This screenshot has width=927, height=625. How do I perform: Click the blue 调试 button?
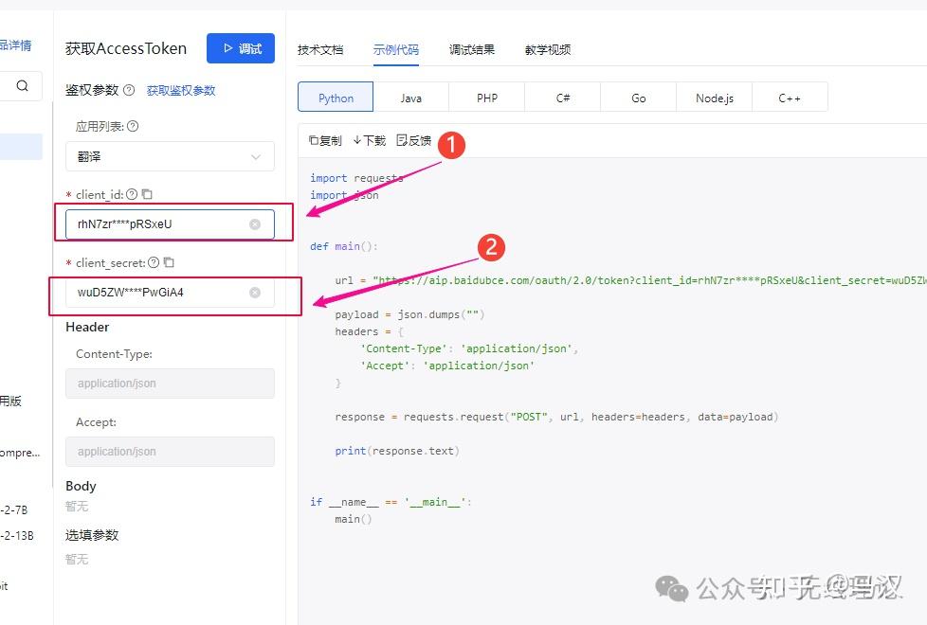(240, 47)
